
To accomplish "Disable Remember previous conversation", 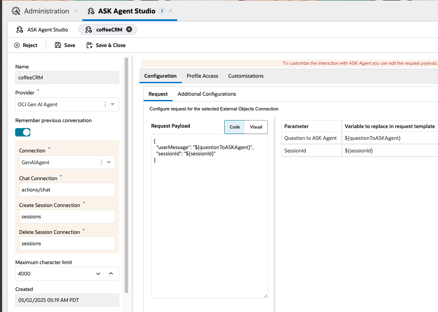I will click(x=23, y=132).
